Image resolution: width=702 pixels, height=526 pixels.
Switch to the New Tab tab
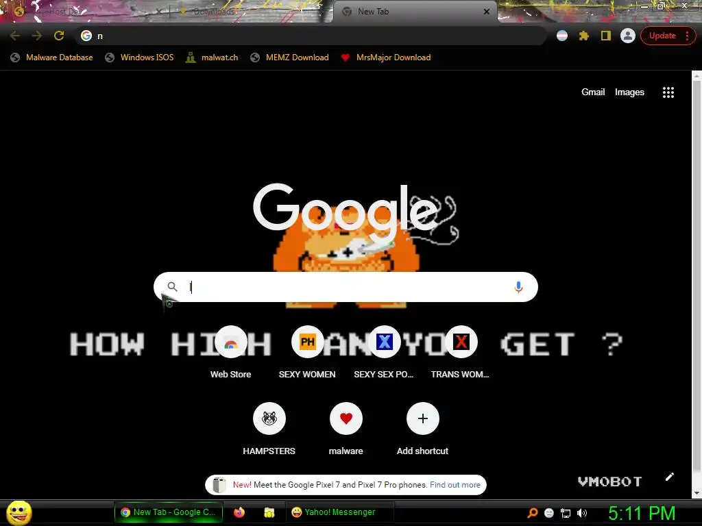tap(415, 12)
